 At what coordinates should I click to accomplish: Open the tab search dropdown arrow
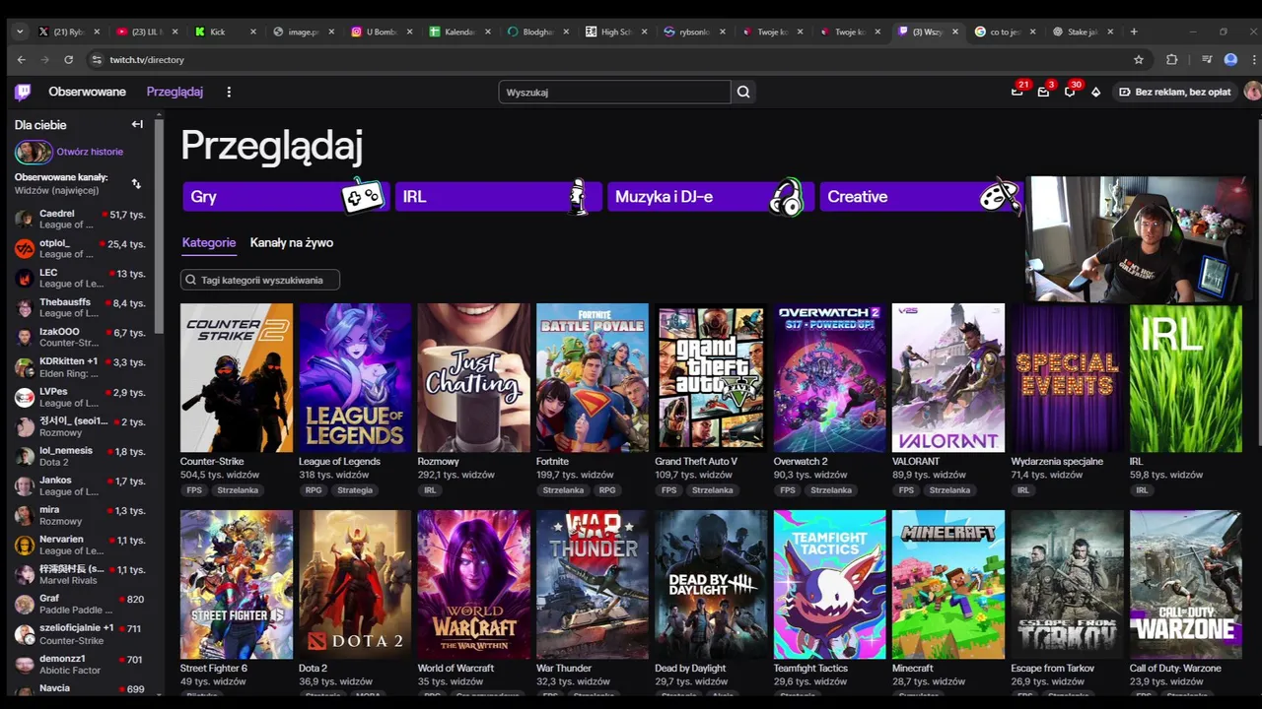click(19, 32)
